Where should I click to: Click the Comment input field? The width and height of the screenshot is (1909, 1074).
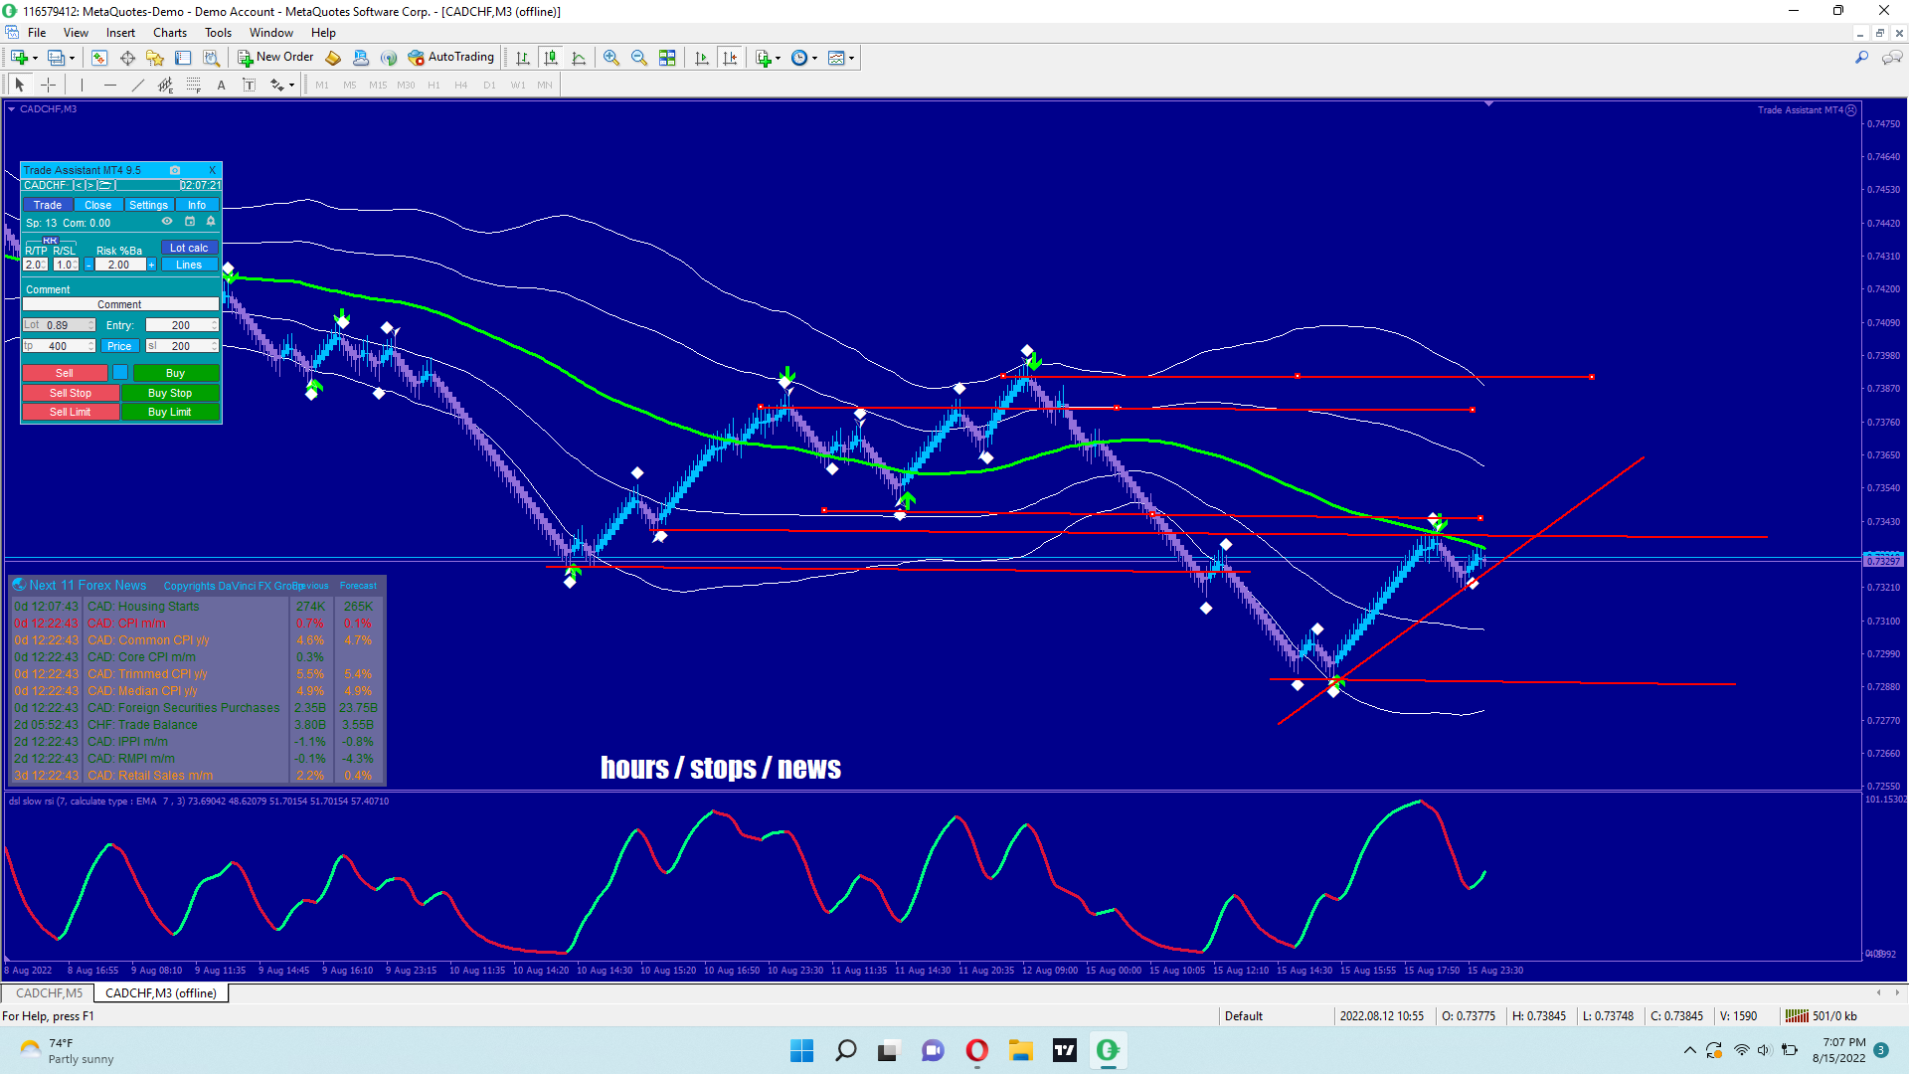point(119,304)
